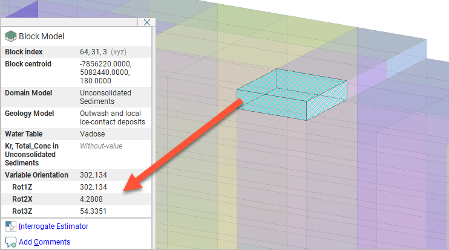The image size is (449, 250).
Task: Click the Add Comments link
Action: (x=44, y=242)
